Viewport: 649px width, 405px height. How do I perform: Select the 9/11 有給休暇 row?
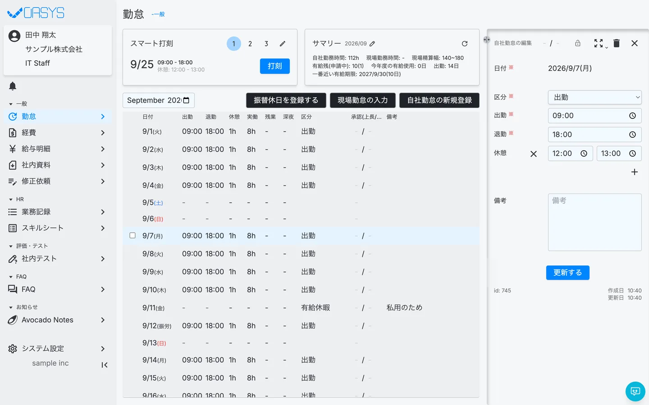pos(301,308)
